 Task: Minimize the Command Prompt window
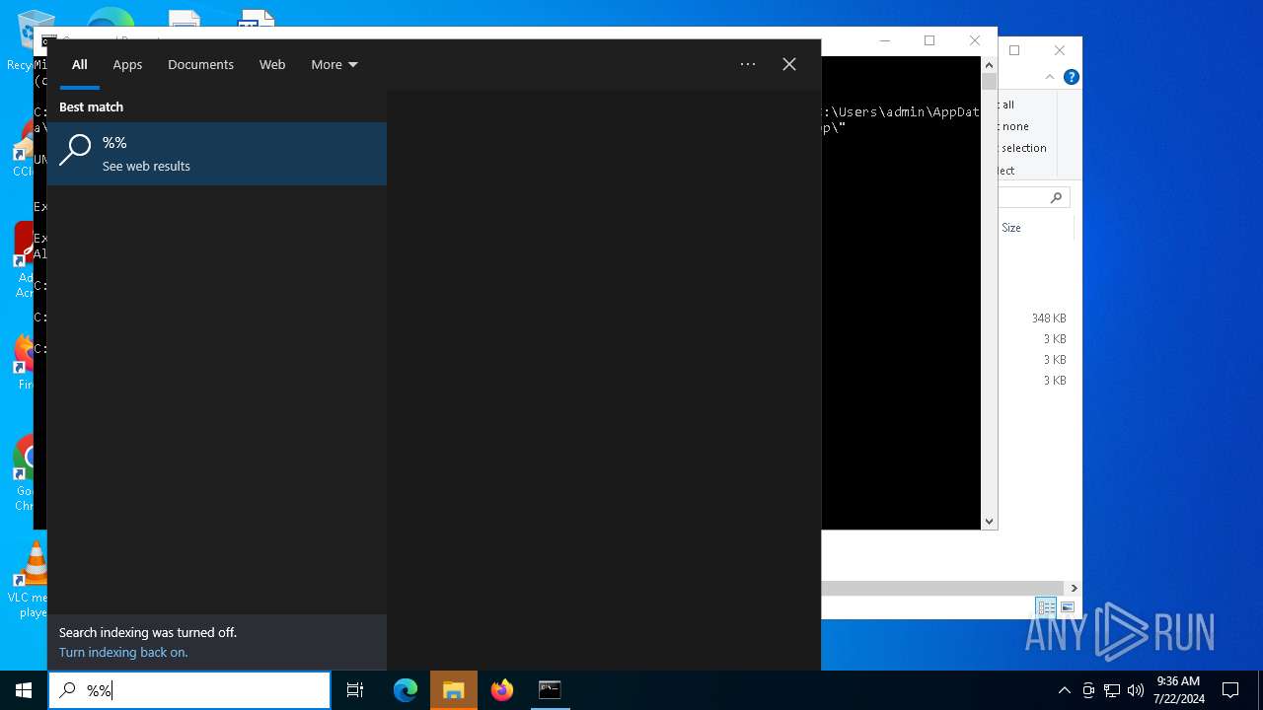[884, 40]
